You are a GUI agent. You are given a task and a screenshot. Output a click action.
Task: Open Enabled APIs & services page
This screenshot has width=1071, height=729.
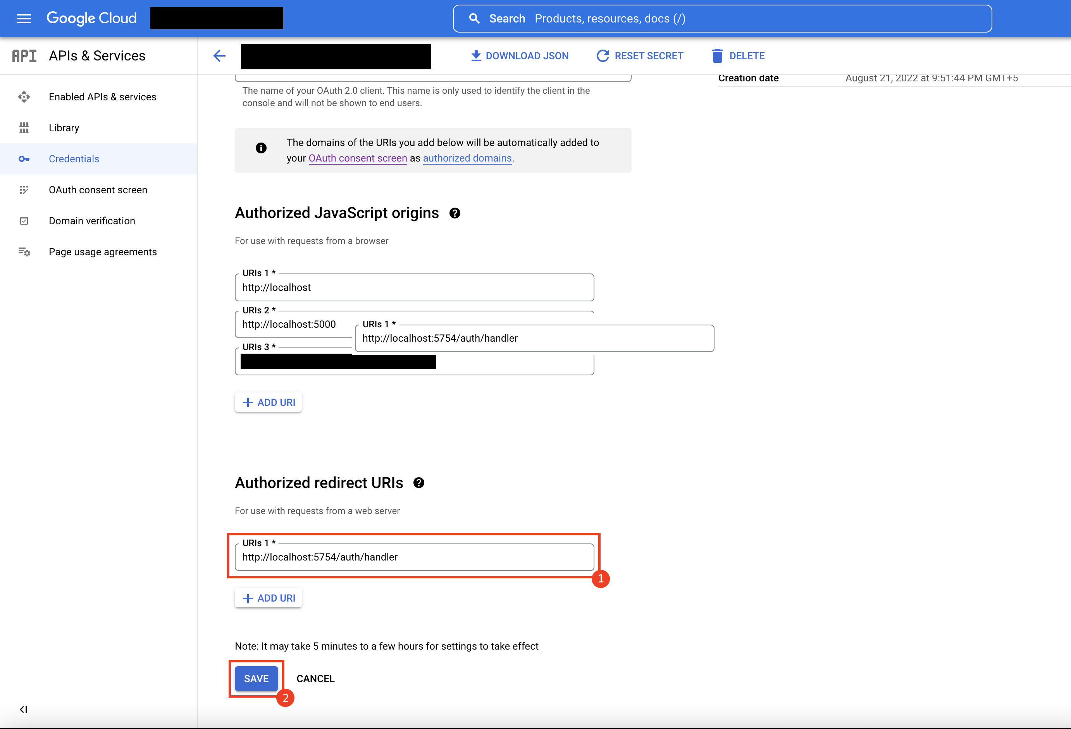coord(102,97)
